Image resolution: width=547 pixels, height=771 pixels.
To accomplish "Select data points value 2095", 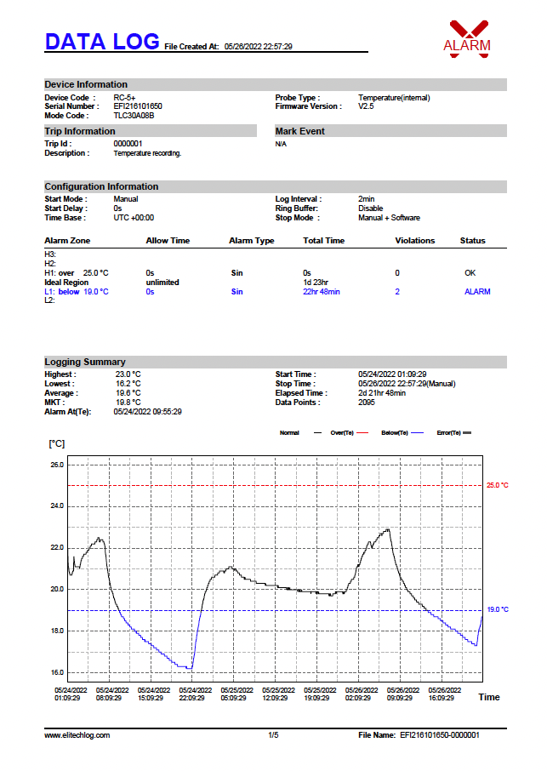I will tap(367, 403).
